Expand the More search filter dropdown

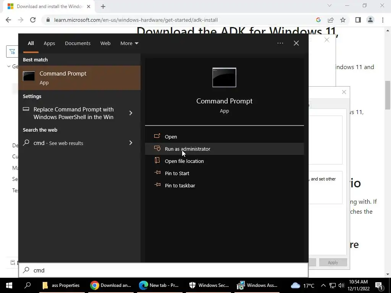click(129, 43)
